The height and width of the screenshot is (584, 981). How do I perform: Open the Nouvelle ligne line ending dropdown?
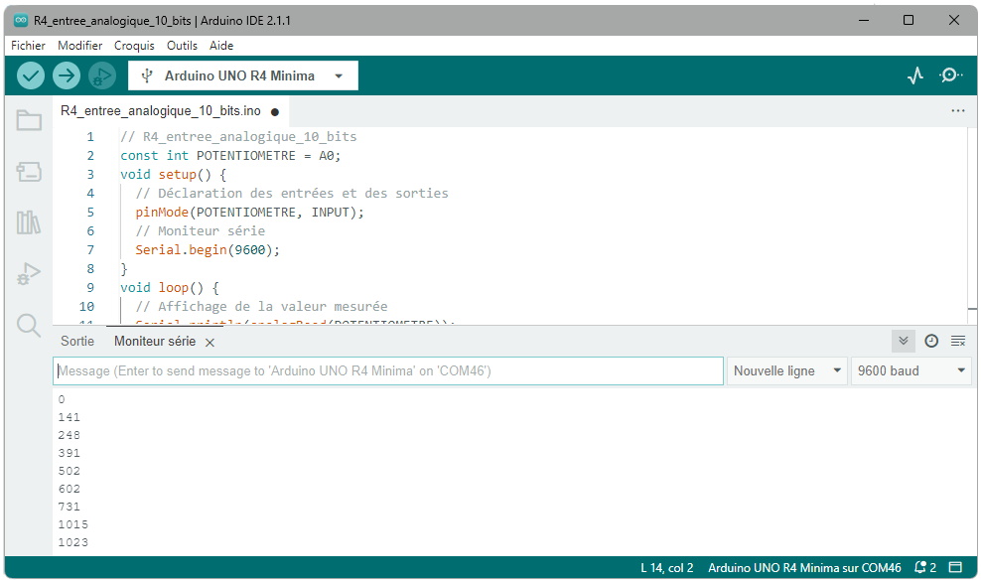pos(787,371)
